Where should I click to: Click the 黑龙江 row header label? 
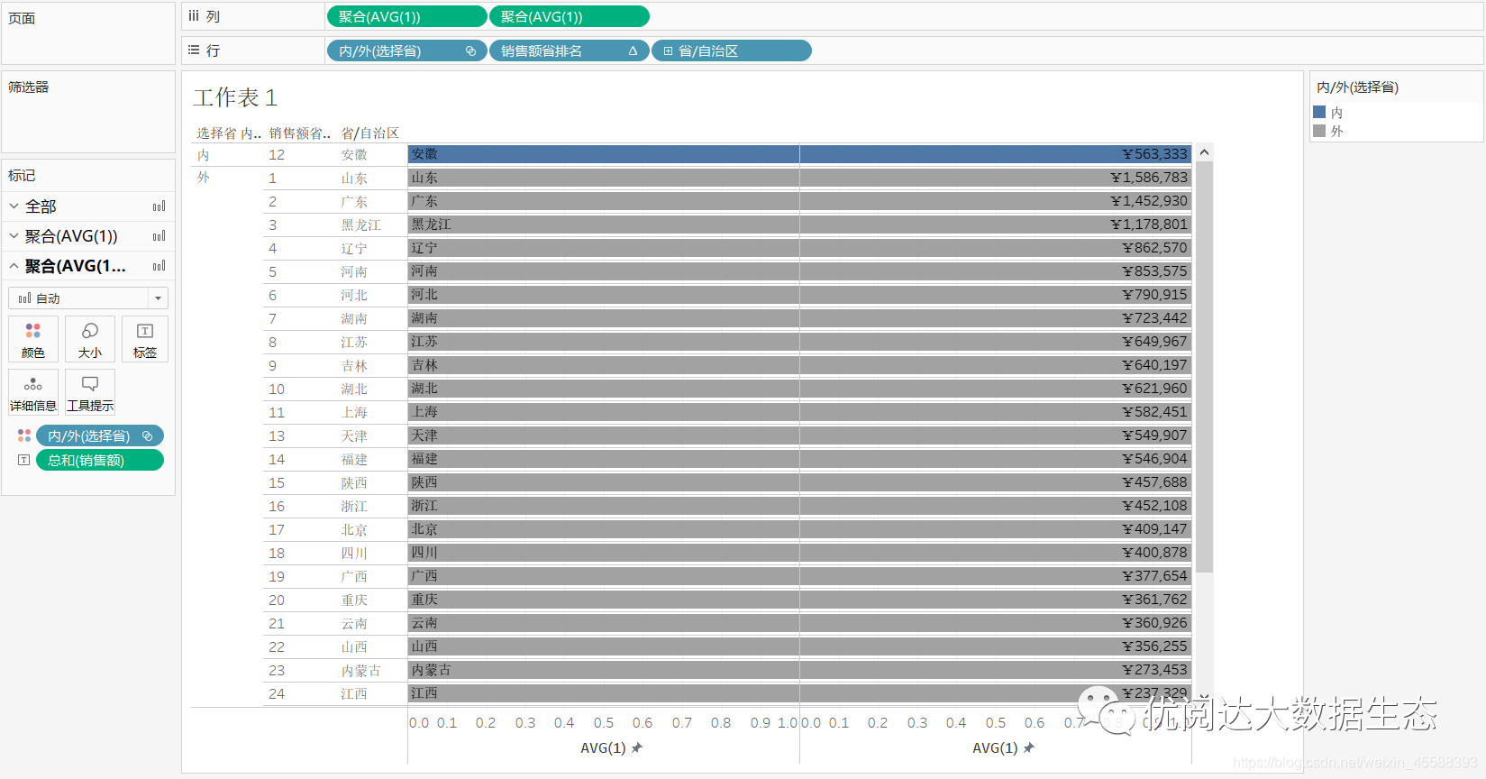[360, 225]
